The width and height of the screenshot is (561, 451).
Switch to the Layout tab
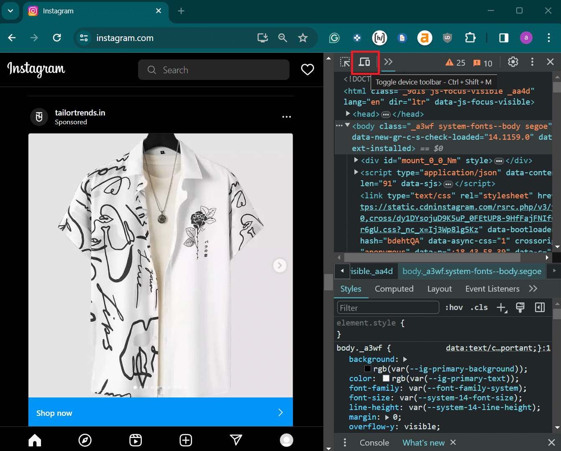click(439, 289)
